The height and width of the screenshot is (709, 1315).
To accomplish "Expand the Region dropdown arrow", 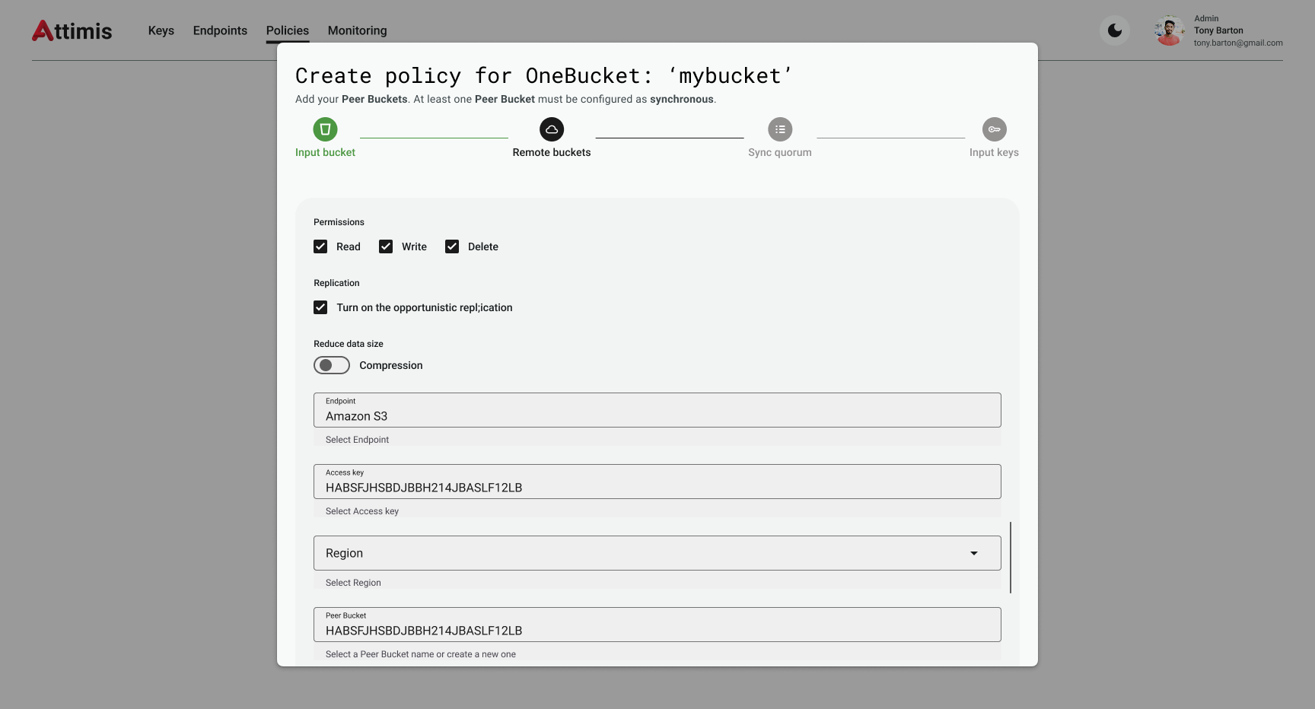I will click(973, 553).
